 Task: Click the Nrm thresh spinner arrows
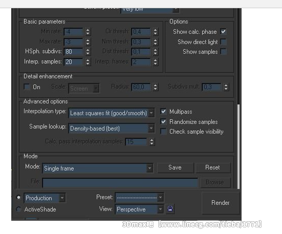(156, 42)
